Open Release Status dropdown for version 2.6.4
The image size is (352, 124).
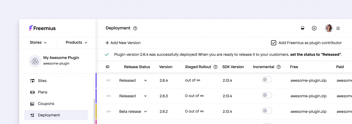(x=133, y=80)
